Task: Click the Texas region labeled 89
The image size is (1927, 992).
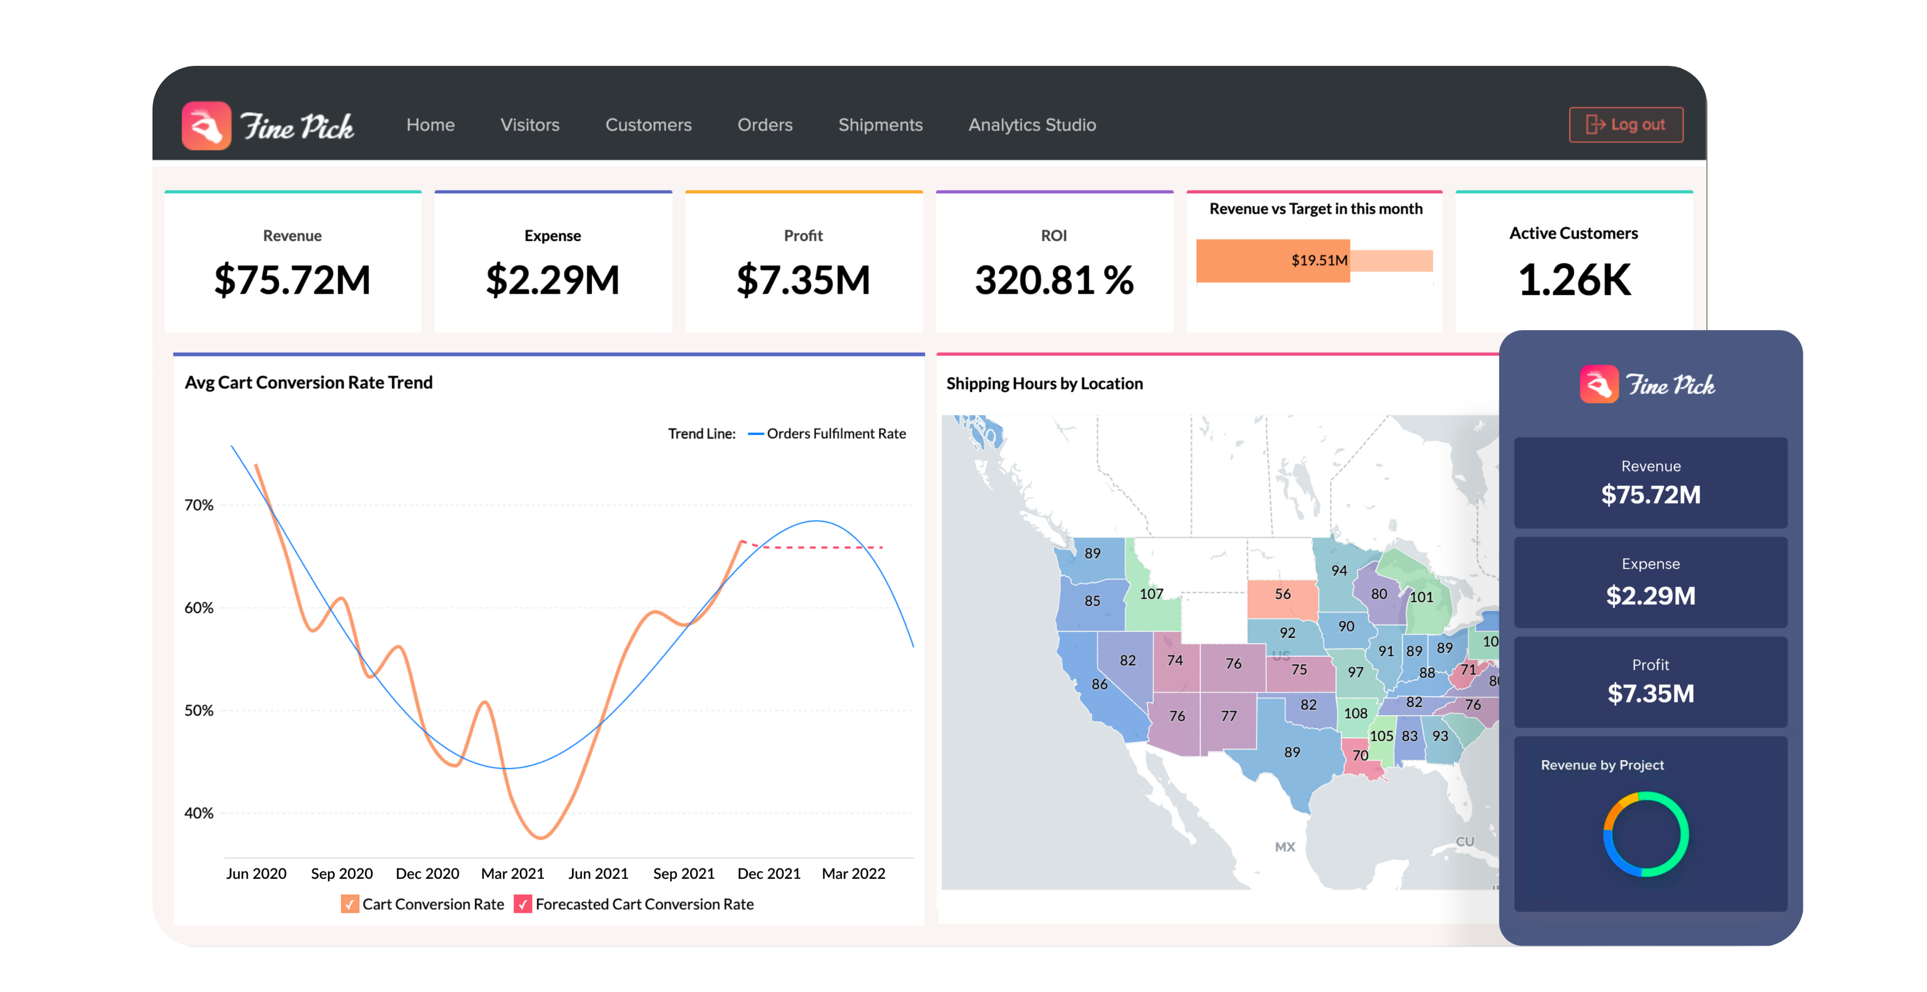Action: pos(1292,752)
